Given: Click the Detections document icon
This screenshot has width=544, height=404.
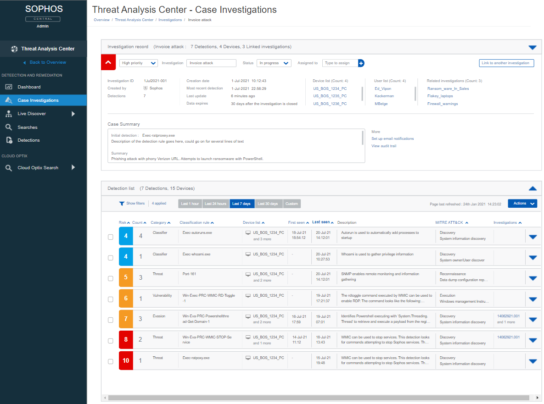Looking at the screenshot, I should click(9, 140).
